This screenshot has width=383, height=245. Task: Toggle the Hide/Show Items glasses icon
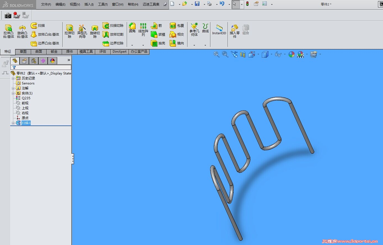(x=278, y=54)
